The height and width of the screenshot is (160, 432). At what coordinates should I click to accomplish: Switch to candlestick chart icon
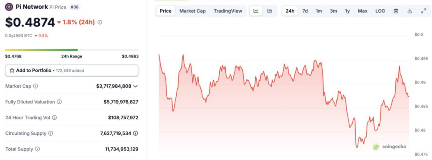(x=270, y=11)
